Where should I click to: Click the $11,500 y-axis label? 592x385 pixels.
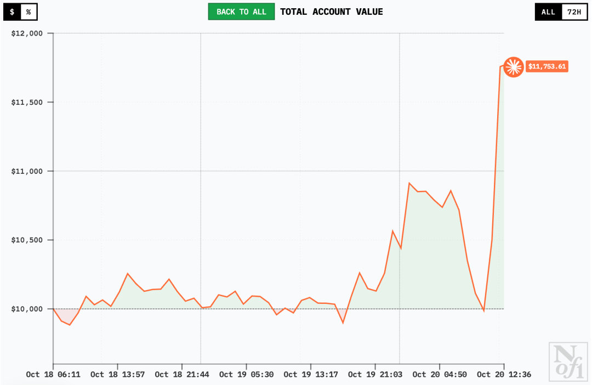(27, 103)
